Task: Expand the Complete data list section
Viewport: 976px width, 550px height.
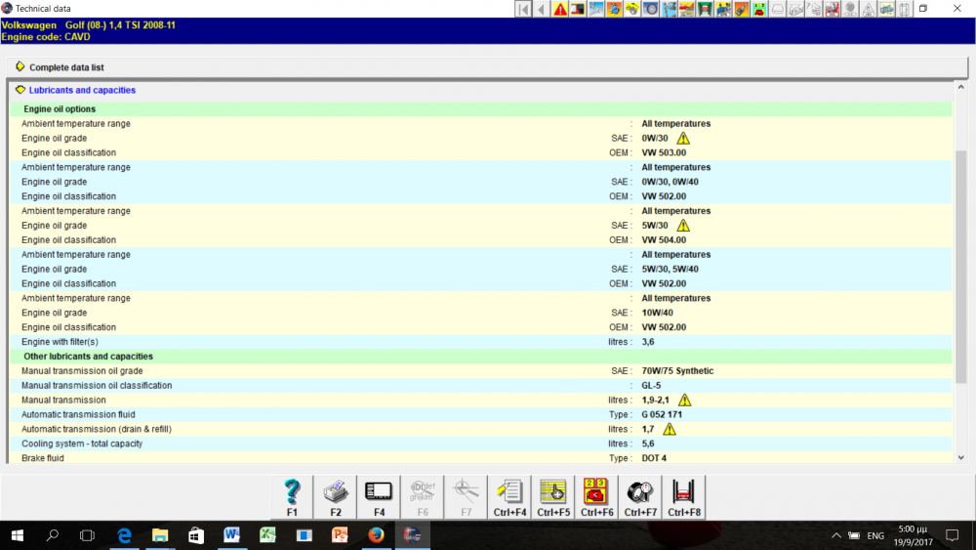Action: coord(20,66)
